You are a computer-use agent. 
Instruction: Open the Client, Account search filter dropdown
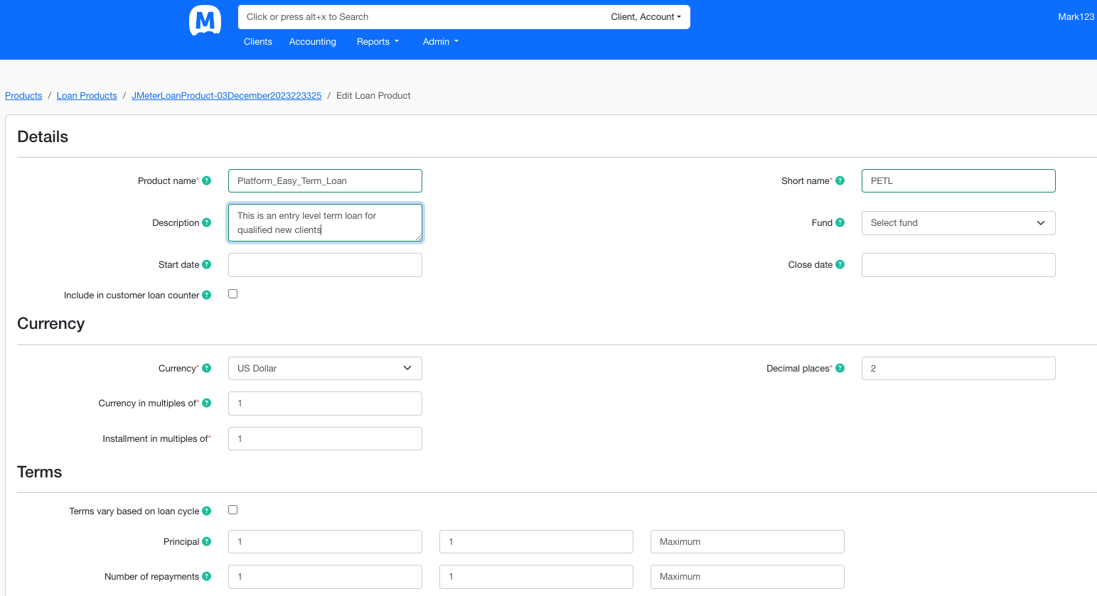click(x=646, y=17)
